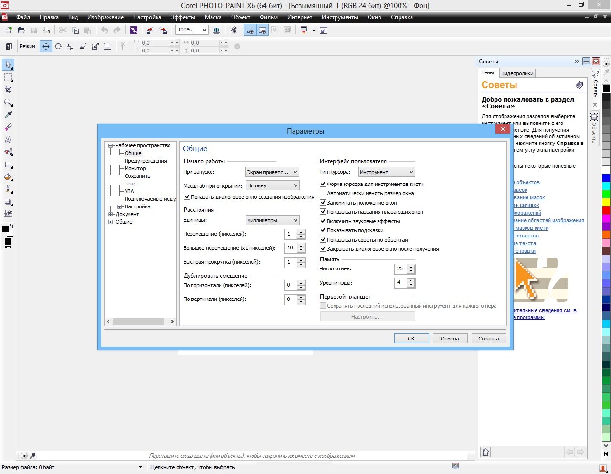Disable the sound effects checkbox
The width and height of the screenshot is (611, 474).
(323, 221)
